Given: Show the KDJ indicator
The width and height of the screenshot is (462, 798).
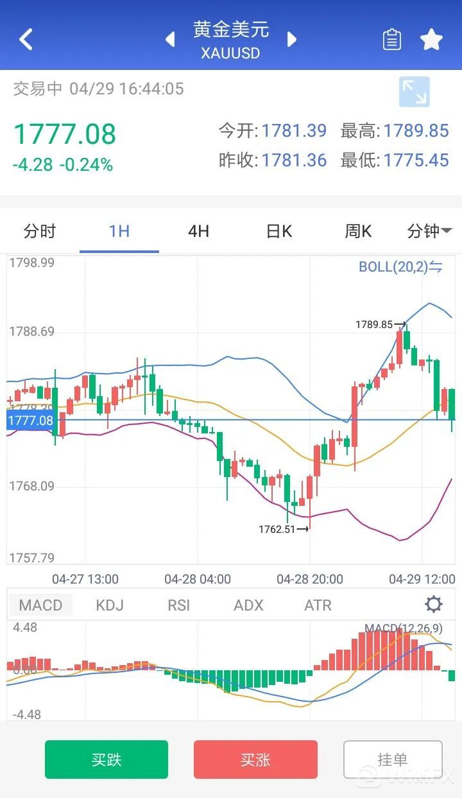Looking at the screenshot, I should [x=109, y=605].
